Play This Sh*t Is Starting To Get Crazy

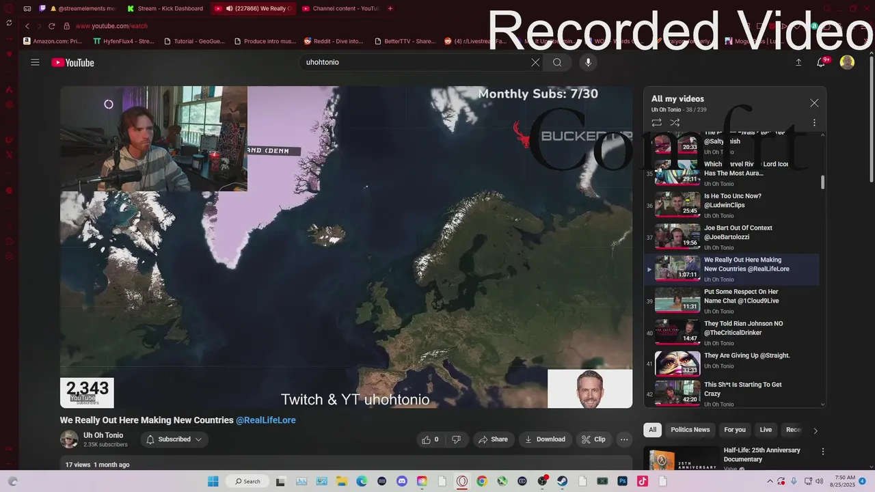[731, 394]
